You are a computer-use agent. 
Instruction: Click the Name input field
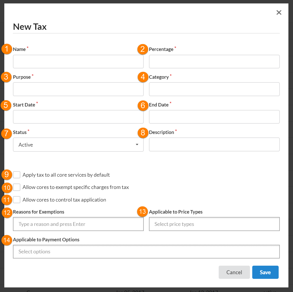tap(78, 62)
